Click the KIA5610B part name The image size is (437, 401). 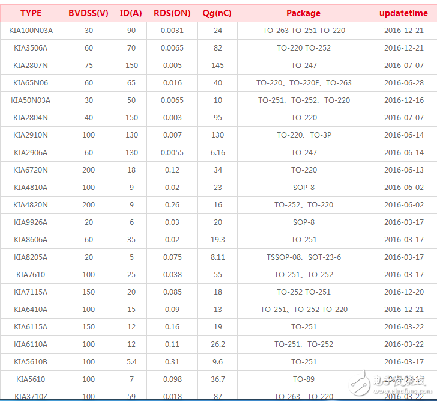(x=31, y=362)
